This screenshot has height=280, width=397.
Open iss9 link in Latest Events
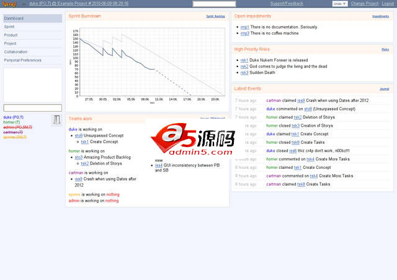[301, 101]
